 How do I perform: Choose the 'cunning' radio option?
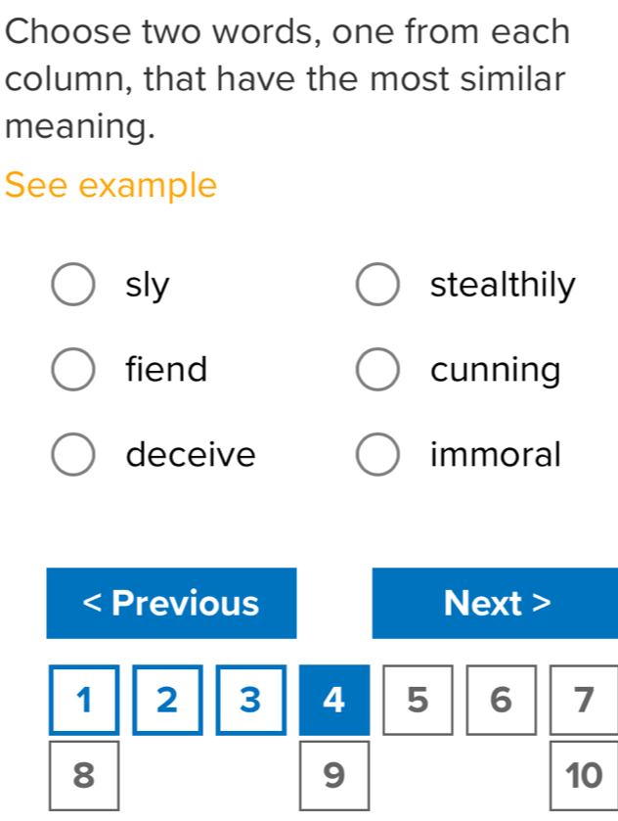[x=377, y=370]
